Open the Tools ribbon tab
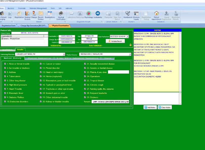Image resolution: width=205 pixels, height=150 pixels. [x=53, y=8]
